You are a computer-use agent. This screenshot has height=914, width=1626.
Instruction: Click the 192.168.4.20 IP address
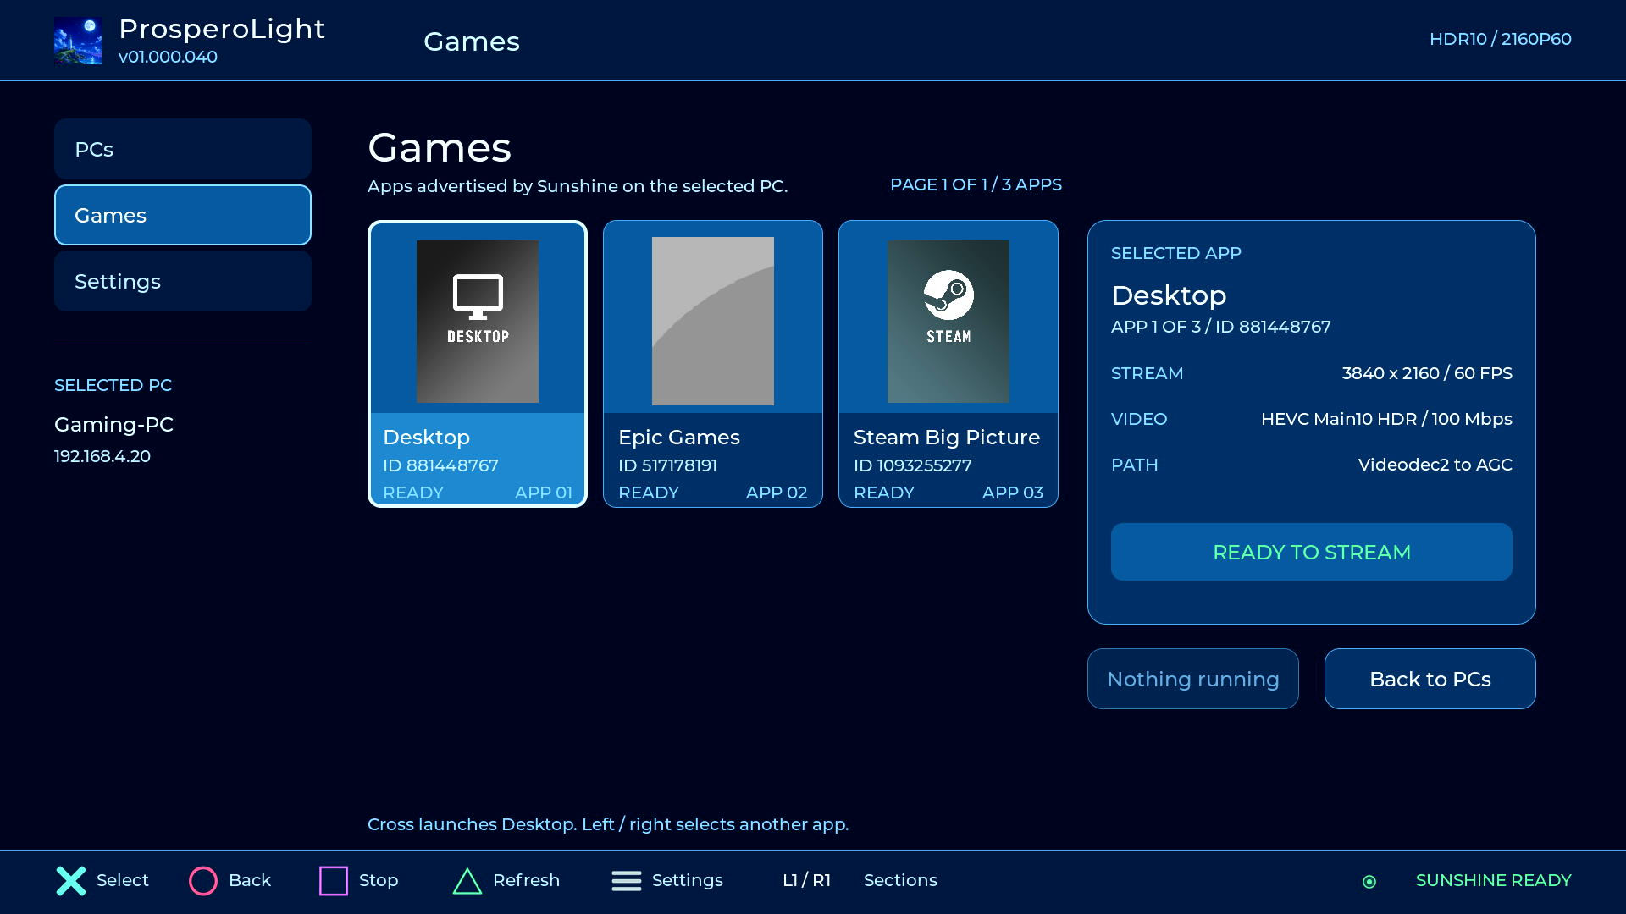(x=102, y=456)
